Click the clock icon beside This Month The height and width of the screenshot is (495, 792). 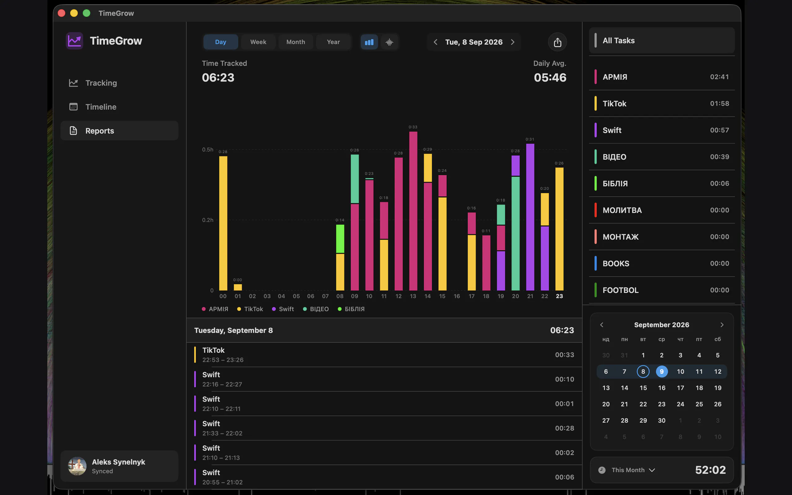click(x=602, y=470)
